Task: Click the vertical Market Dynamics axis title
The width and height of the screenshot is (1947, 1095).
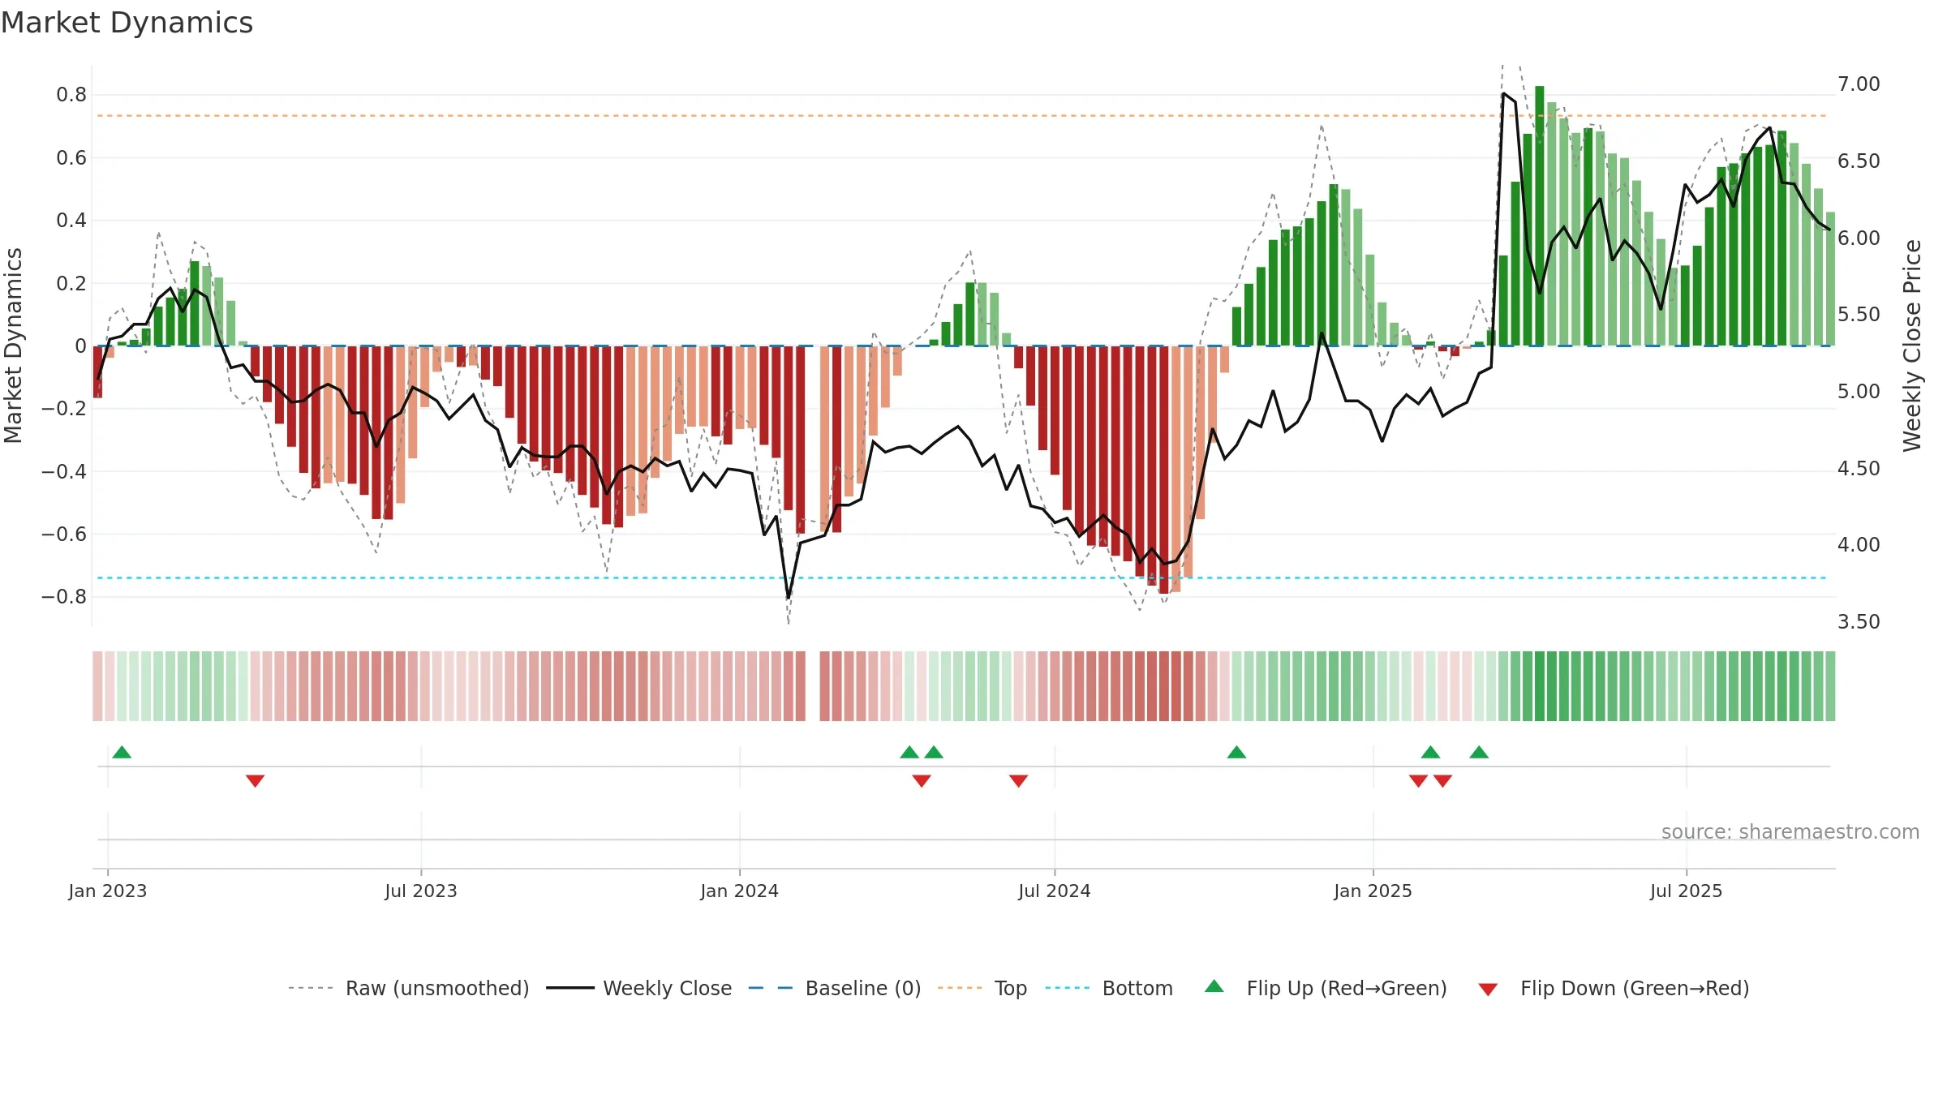Action: coord(13,346)
